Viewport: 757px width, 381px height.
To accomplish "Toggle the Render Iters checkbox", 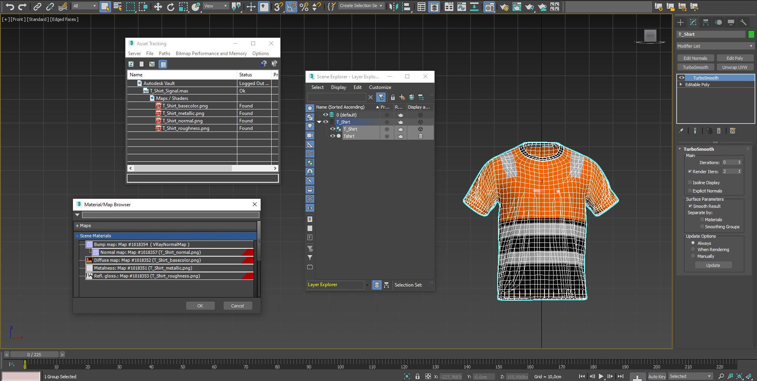I will click(x=690, y=171).
